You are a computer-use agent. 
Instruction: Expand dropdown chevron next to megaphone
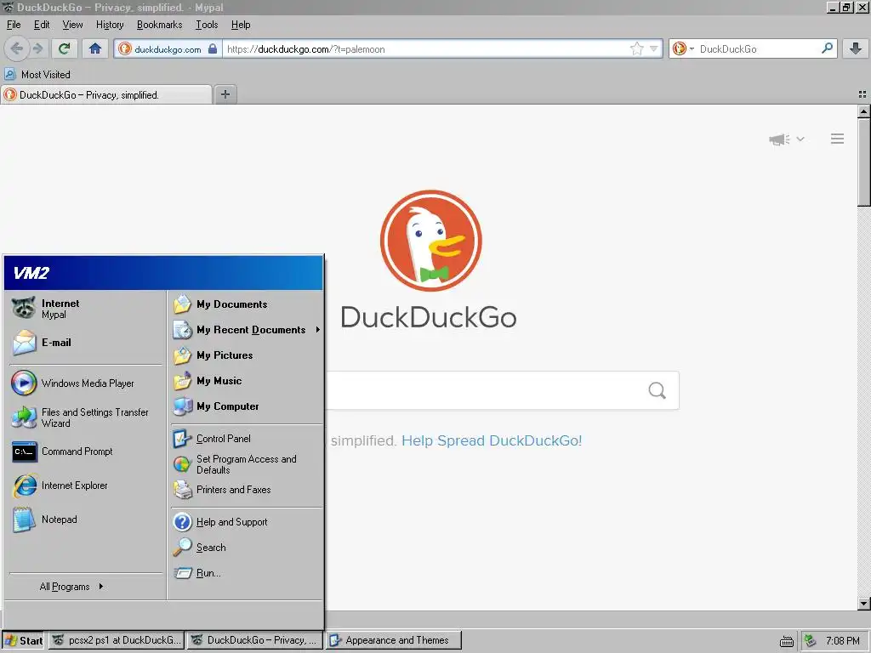tap(800, 139)
